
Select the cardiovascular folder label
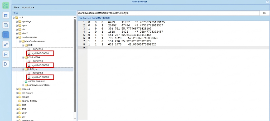click(x=30, y=37)
